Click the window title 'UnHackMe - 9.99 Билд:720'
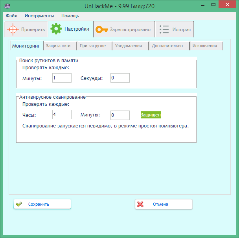 coord(119,6)
